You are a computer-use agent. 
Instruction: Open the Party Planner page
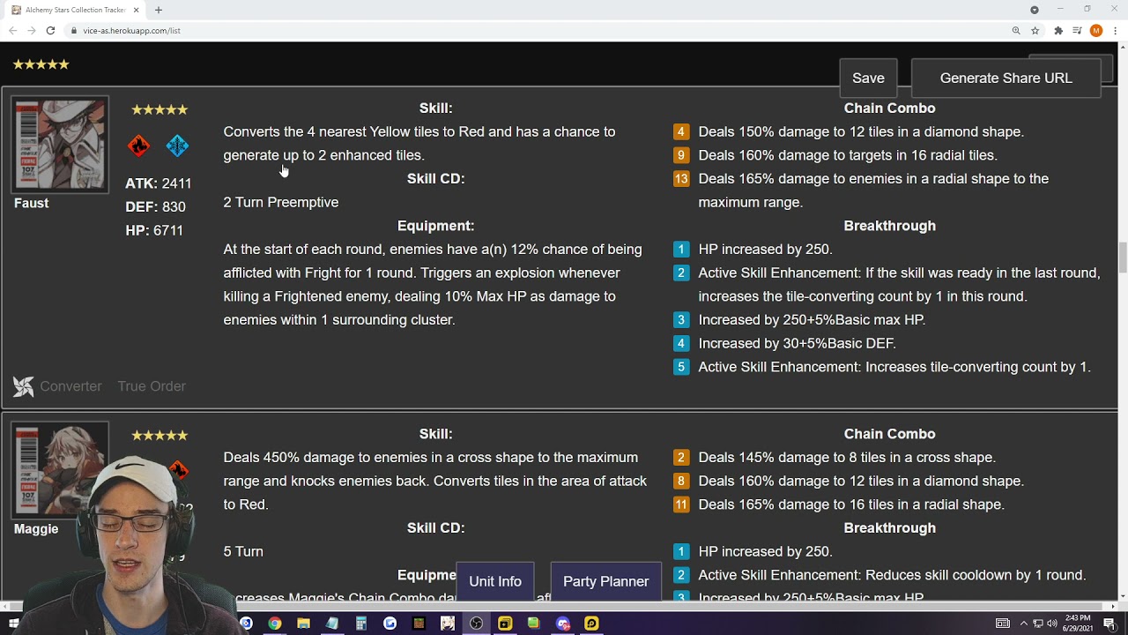[x=606, y=581]
